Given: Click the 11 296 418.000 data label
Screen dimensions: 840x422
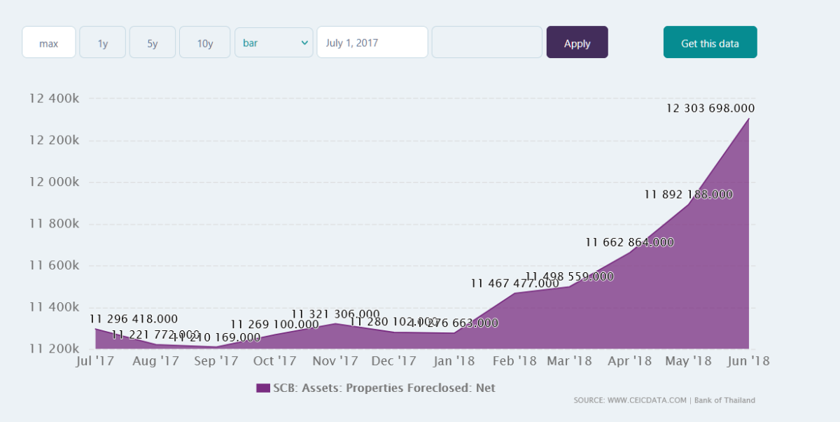Looking at the screenshot, I should pos(133,319).
